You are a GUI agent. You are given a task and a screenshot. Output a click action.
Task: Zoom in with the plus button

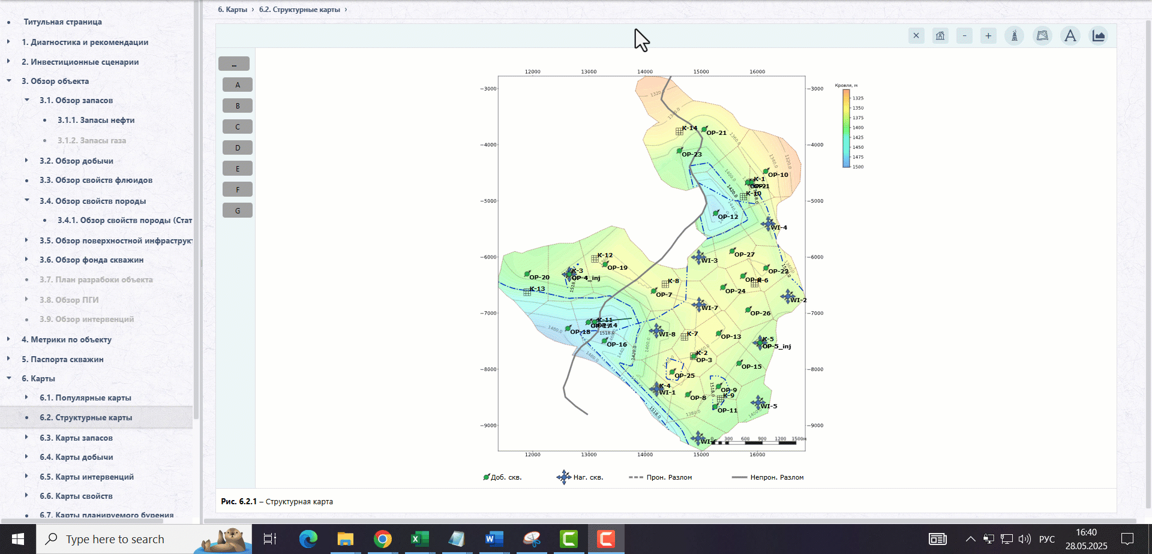coord(988,36)
